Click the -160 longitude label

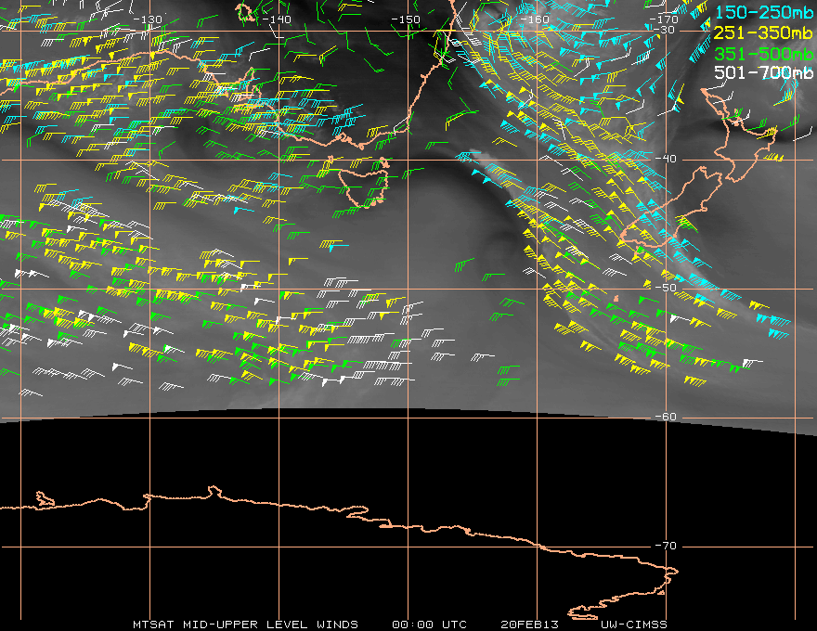(x=535, y=19)
